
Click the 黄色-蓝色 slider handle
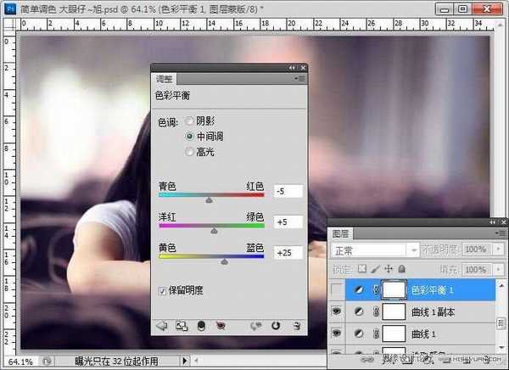[225, 262]
